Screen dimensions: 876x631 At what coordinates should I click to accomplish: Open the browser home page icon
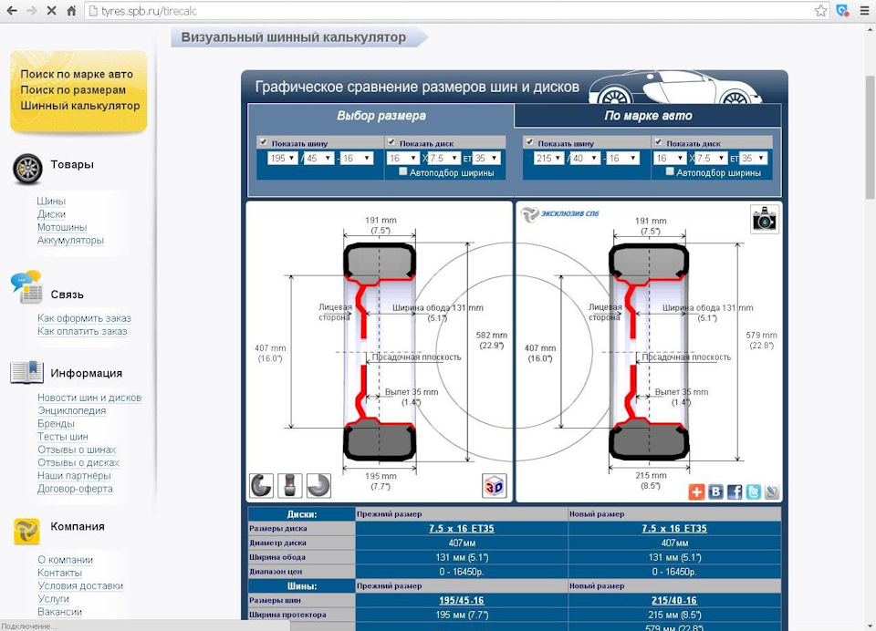[x=71, y=11]
